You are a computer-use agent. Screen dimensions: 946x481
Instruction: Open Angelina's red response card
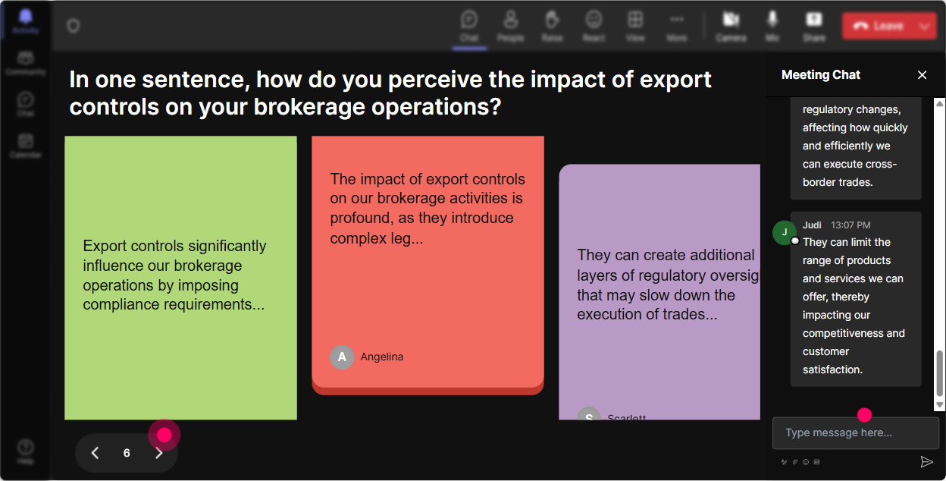[428, 266]
